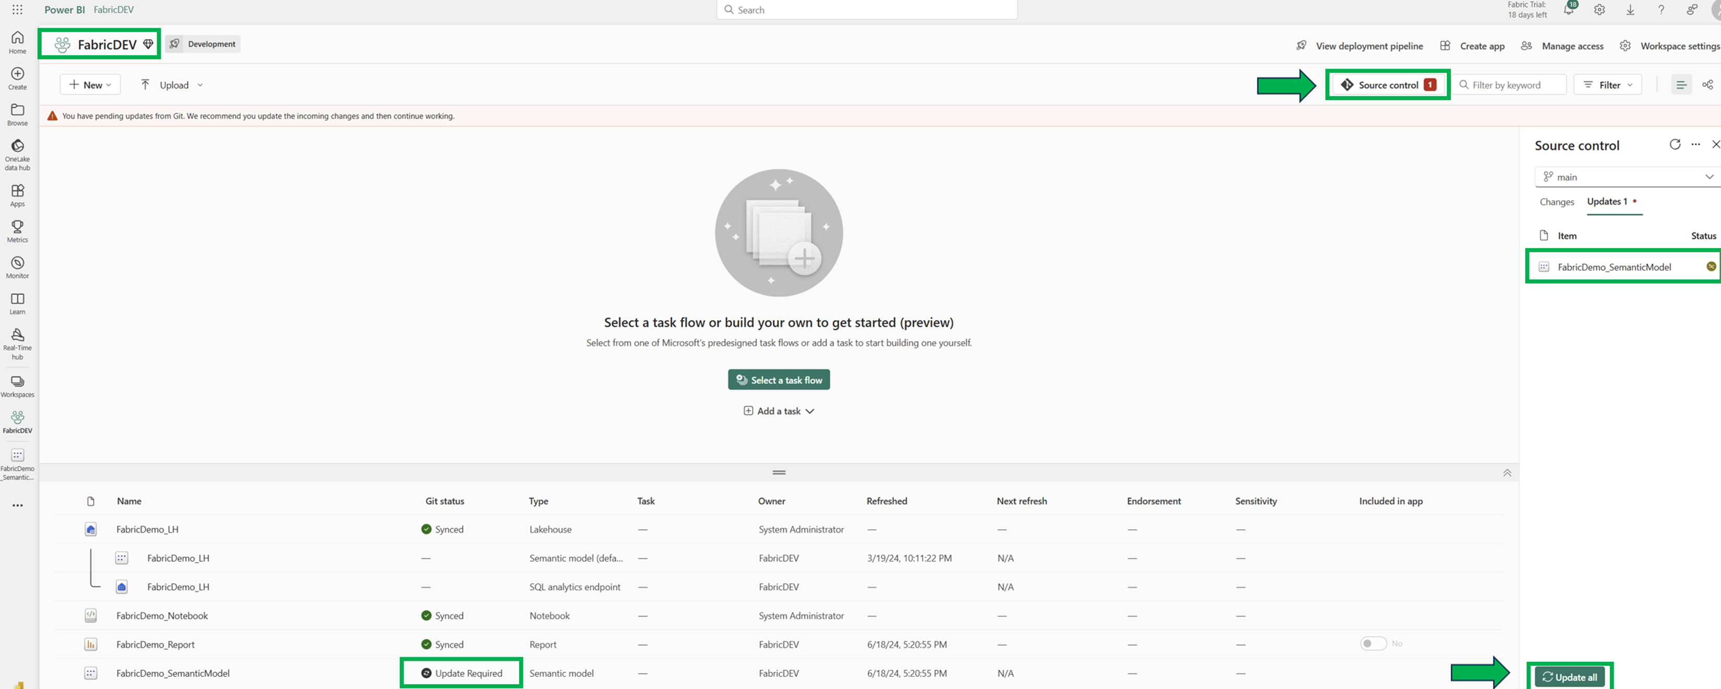Expand the Upload dropdown
The height and width of the screenshot is (689, 1721).
[x=172, y=85]
